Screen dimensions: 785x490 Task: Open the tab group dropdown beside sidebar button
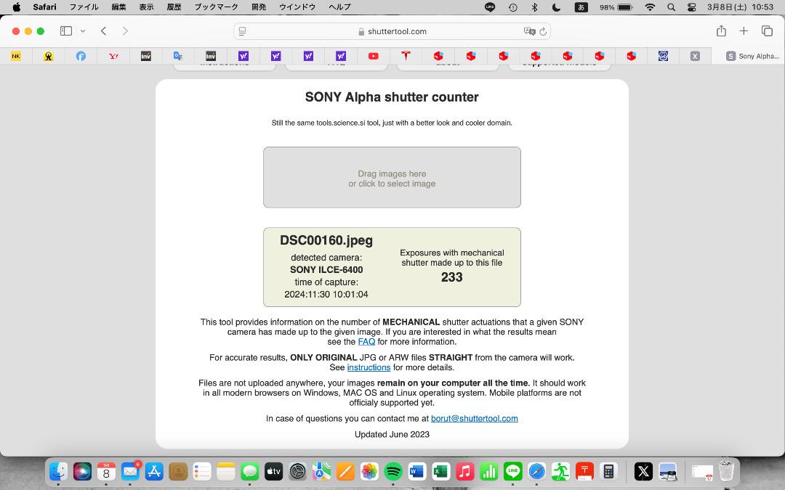83,31
